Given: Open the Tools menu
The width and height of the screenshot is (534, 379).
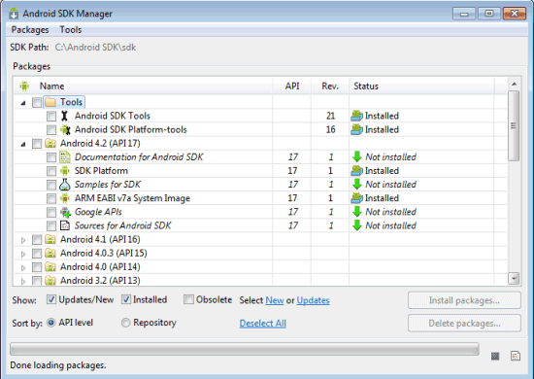Looking at the screenshot, I should point(71,30).
